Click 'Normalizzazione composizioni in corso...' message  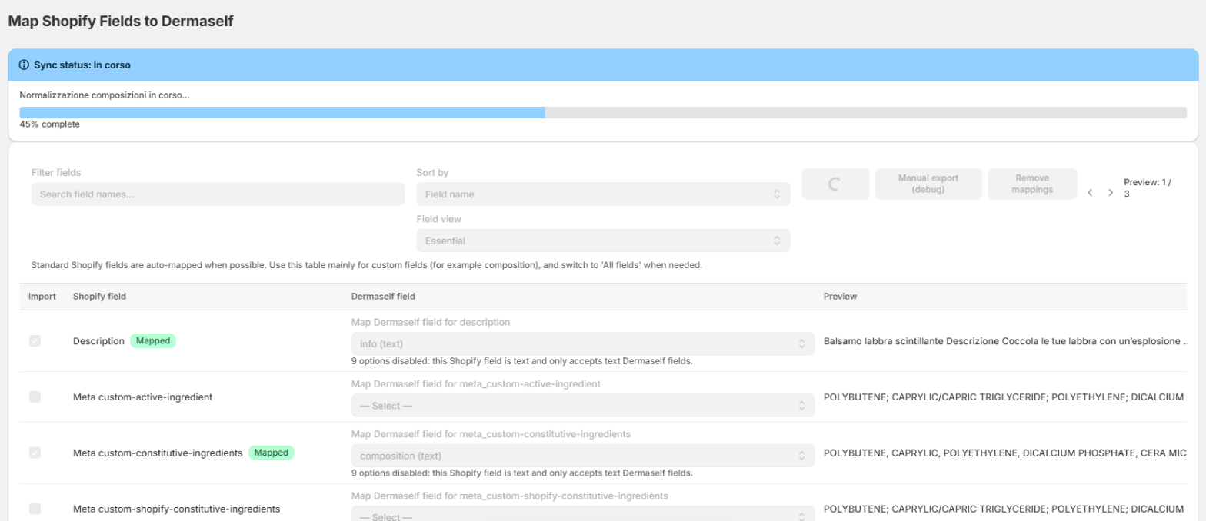tap(105, 95)
